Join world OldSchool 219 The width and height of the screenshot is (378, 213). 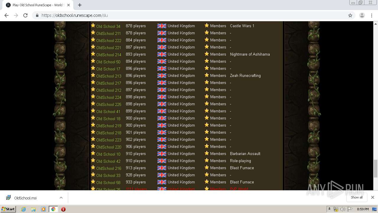click(x=109, y=125)
